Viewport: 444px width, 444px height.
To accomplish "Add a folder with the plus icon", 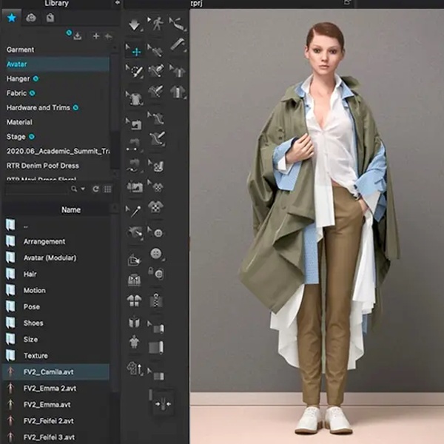I will pyautogui.click(x=96, y=36).
